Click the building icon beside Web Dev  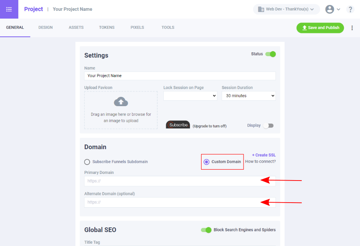tap(261, 9)
